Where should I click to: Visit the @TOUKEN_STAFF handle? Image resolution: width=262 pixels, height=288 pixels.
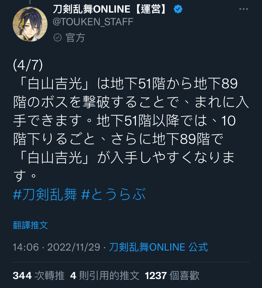coord(93,22)
